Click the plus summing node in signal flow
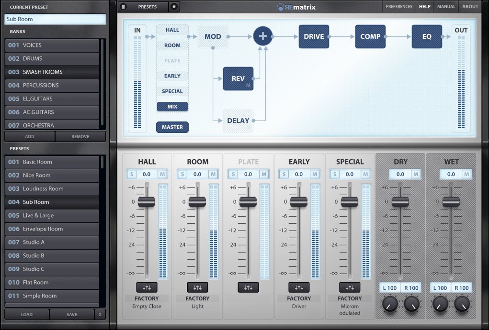489x330 pixels. point(262,35)
